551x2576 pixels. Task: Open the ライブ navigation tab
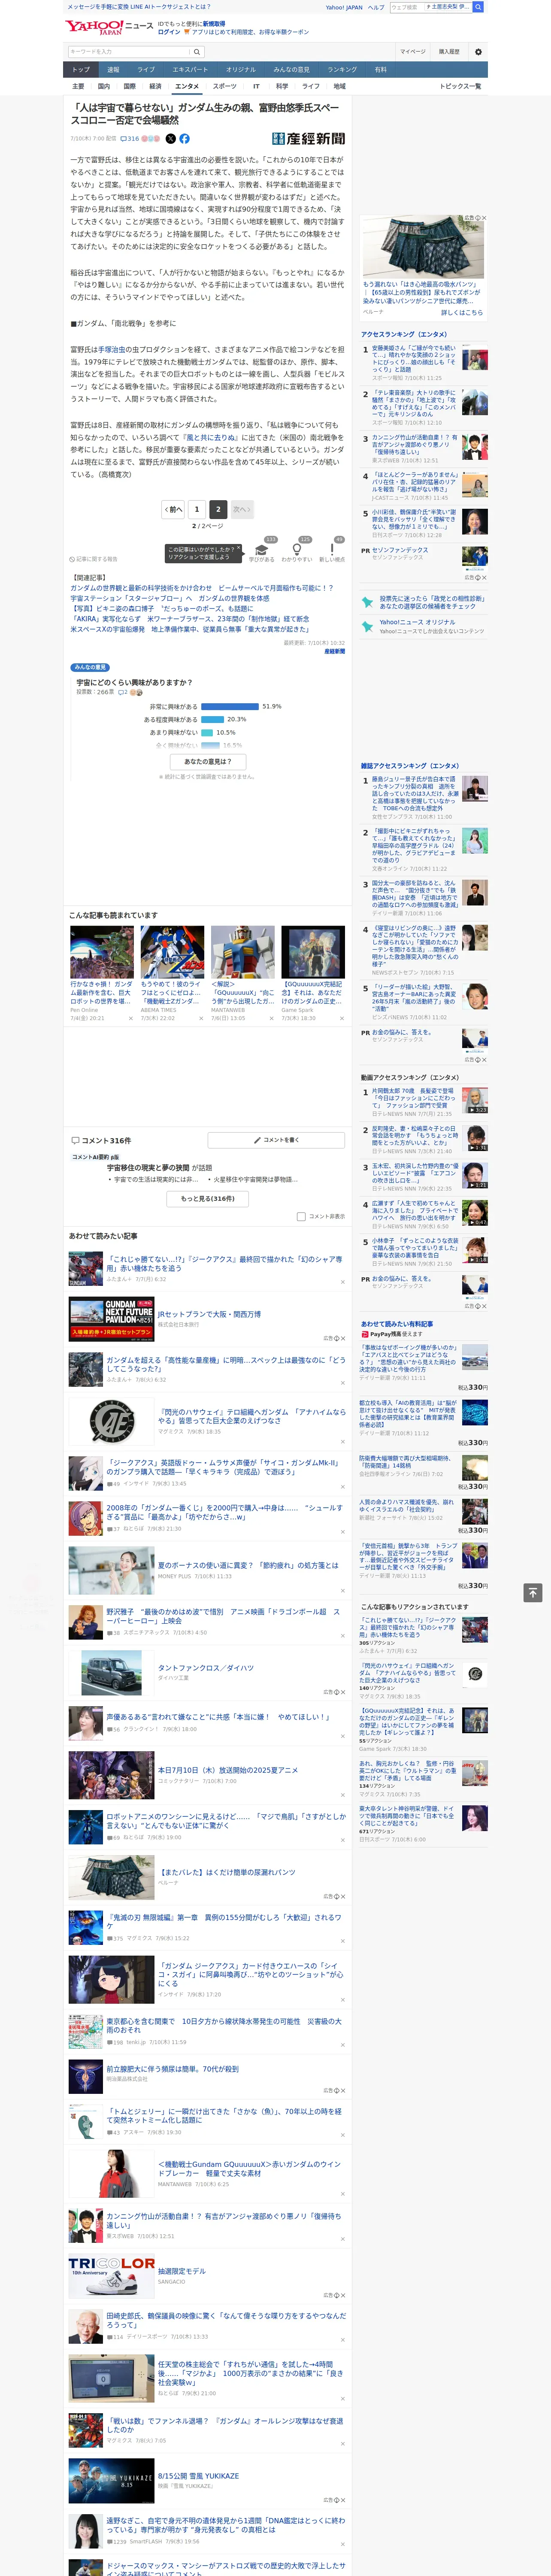click(146, 70)
